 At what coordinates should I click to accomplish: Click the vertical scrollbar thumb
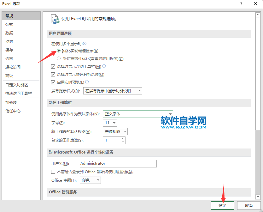pyautogui.click(x=258, y=73)
